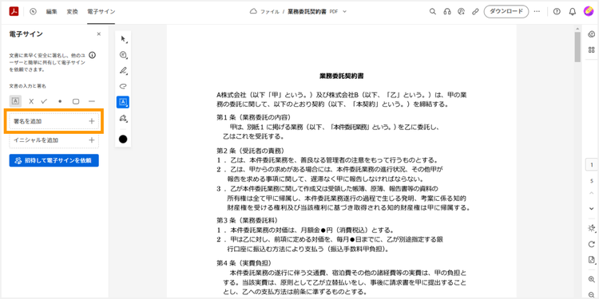Screen dimensions: 599x299
Task: Open the notifications bell
Action: coord(573,11)
